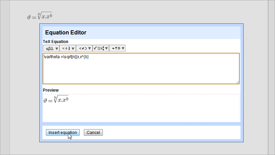Open the Greek letters αβΔ symbol palette

pos(49,49)
